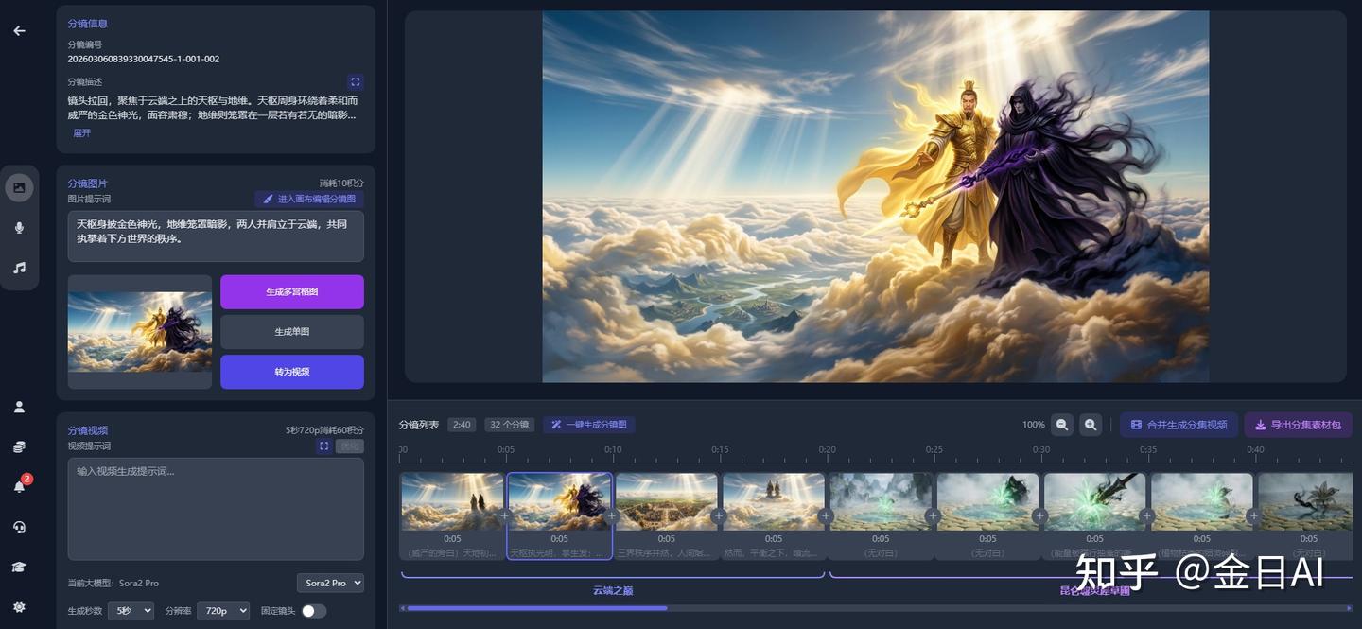Click the 5秒720p消耗60积分 cost text

(324, 430)
